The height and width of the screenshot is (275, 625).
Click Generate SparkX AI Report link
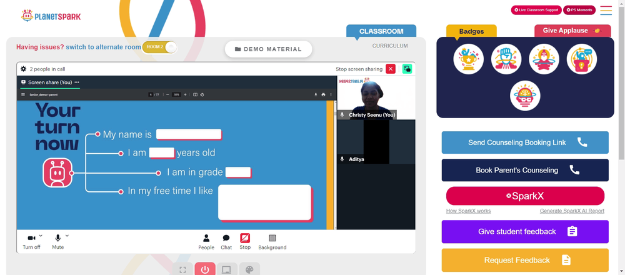(572, 211)
